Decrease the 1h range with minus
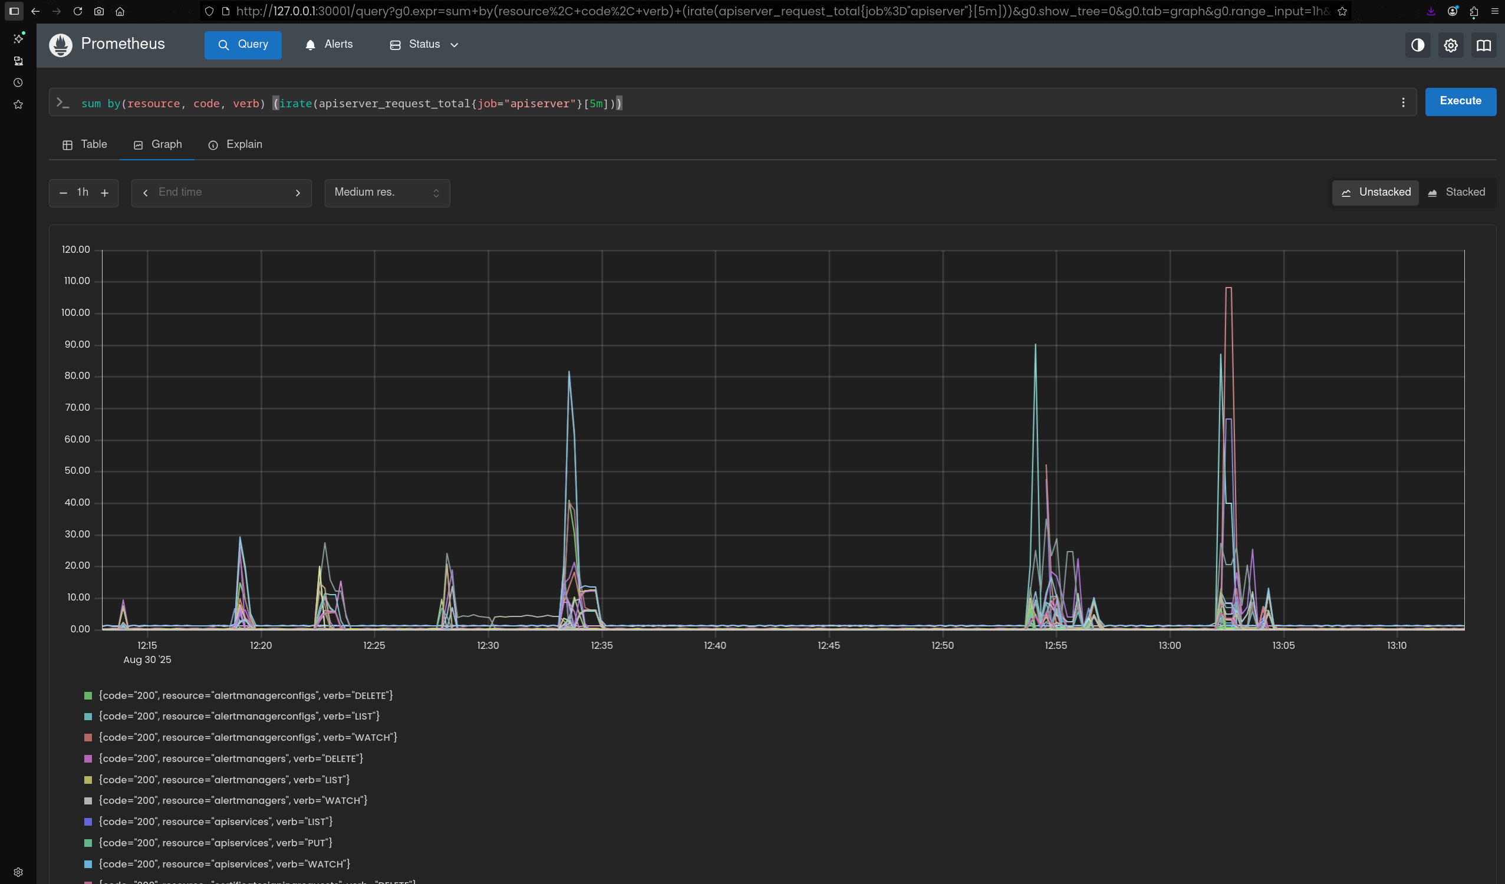1505x884 pixels. [x=62, y=193]
